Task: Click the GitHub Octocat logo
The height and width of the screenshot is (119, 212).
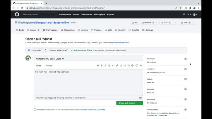Action: click(x=17, y=15)
